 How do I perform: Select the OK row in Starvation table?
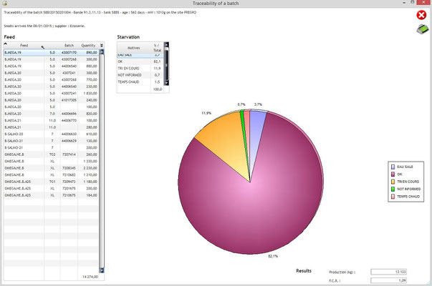coord(140,61)
